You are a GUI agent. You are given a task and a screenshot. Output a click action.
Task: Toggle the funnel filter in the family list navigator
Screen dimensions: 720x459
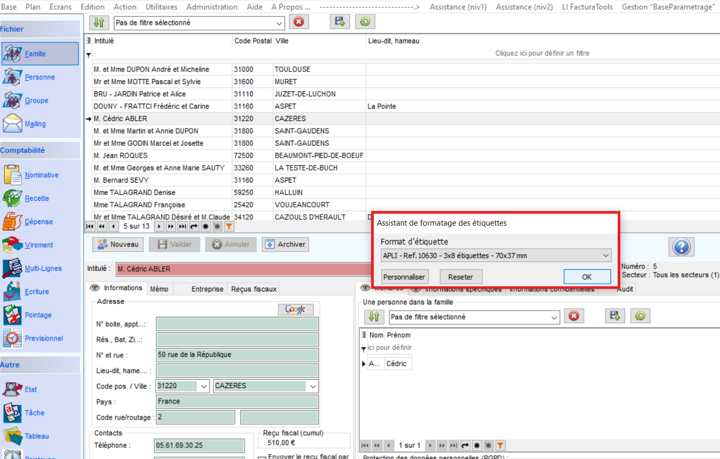(x=228, y=227)
